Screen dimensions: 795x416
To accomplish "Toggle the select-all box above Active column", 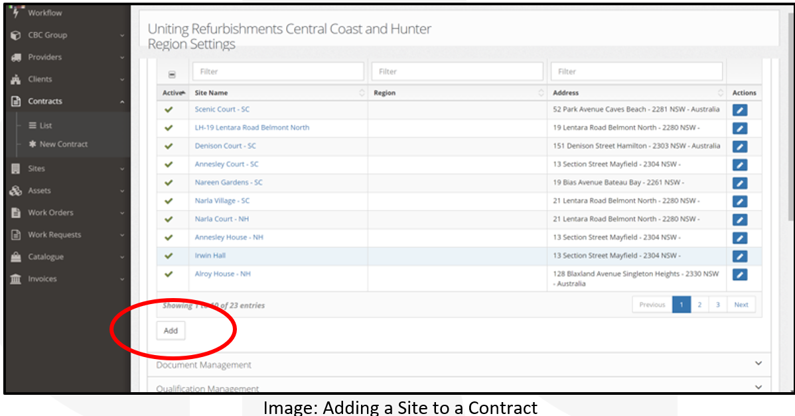I will coord(172,75).
